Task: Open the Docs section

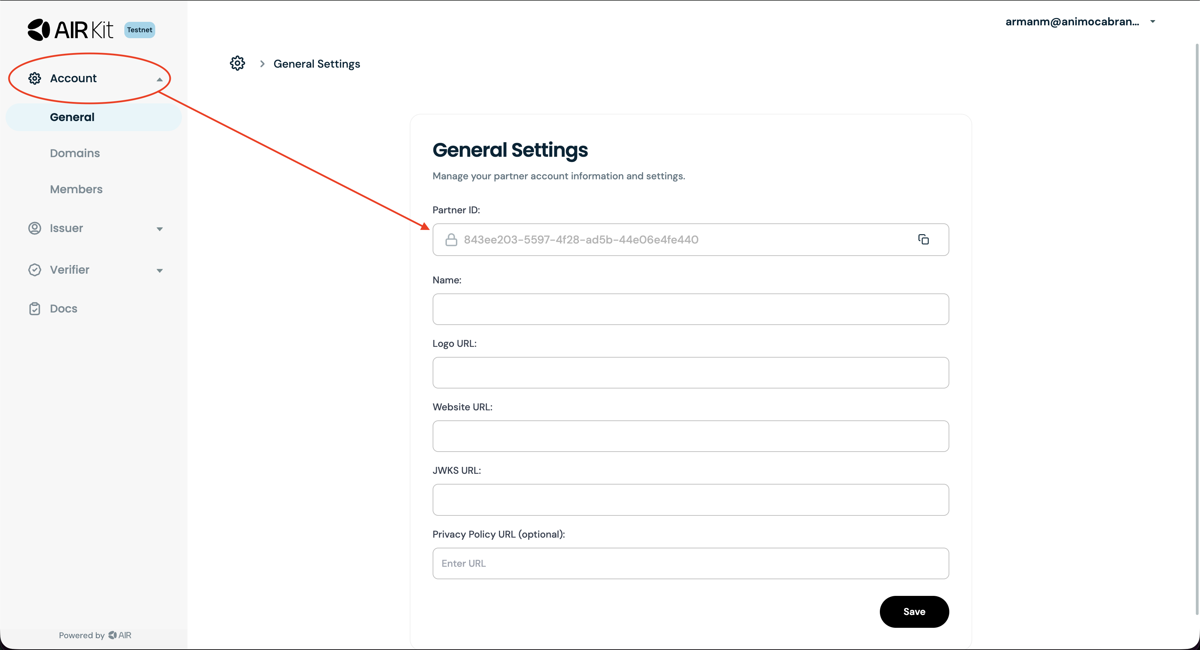Action: [63, 308]
